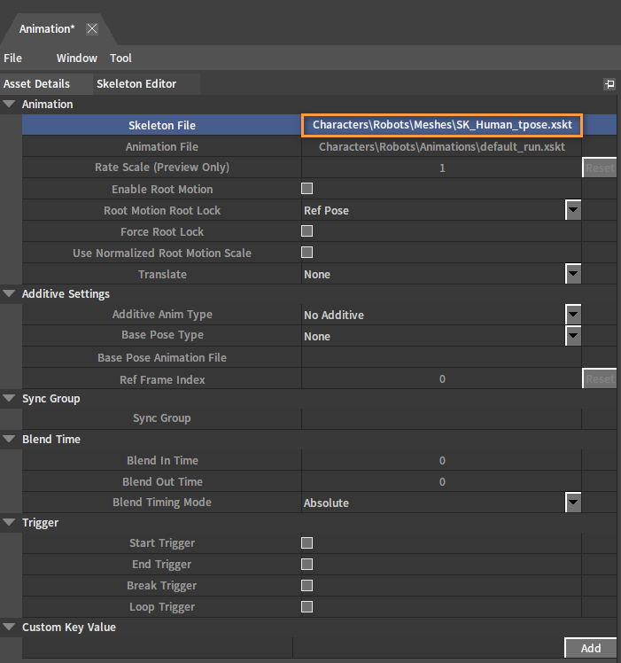Collapse the Additive Settings section

(x=9, y=293)
